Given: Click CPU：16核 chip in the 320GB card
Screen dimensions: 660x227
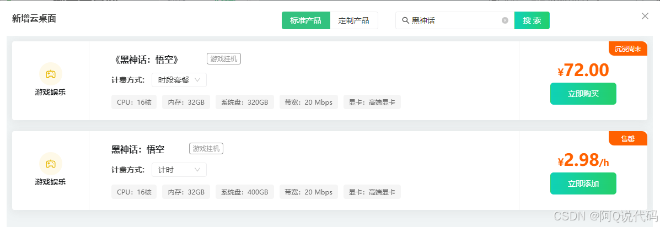Looking at the screenshot, I should coord(134,102).
